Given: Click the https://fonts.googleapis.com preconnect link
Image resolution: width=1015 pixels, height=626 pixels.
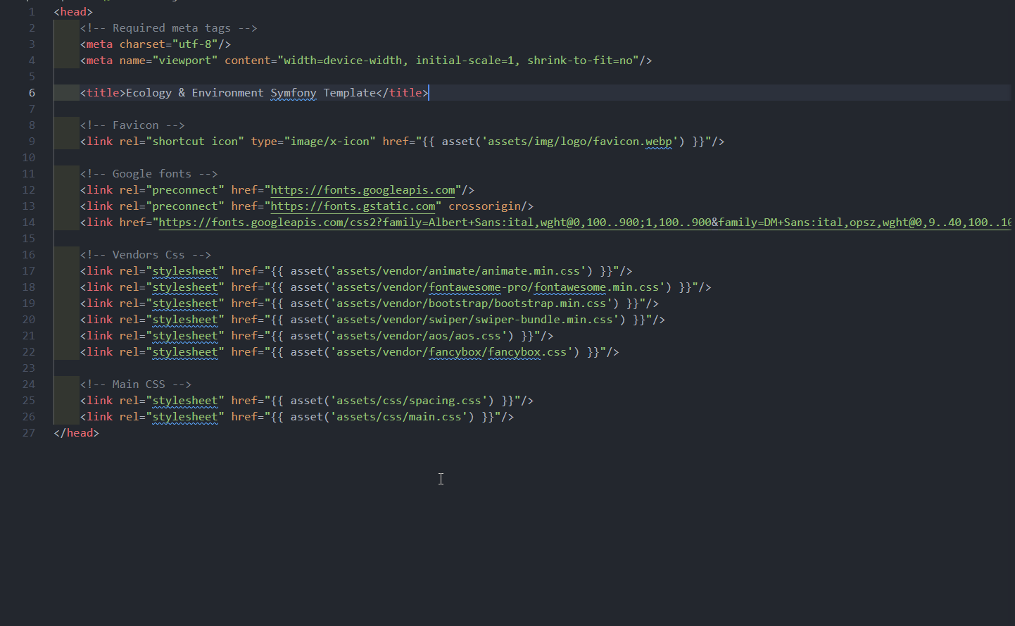Looking at the screenshot, I should tap(363, 189).
